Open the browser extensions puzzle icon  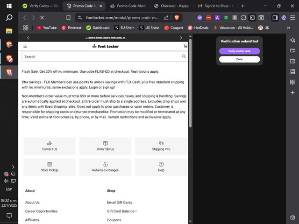243,18
